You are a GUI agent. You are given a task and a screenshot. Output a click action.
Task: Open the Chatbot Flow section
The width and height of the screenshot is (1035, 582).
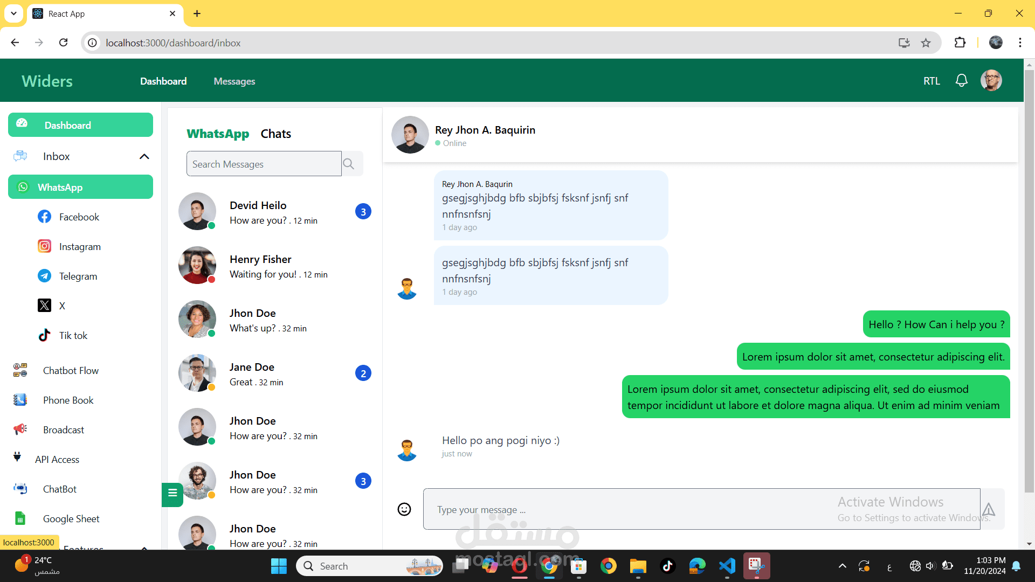pos(71,370)
